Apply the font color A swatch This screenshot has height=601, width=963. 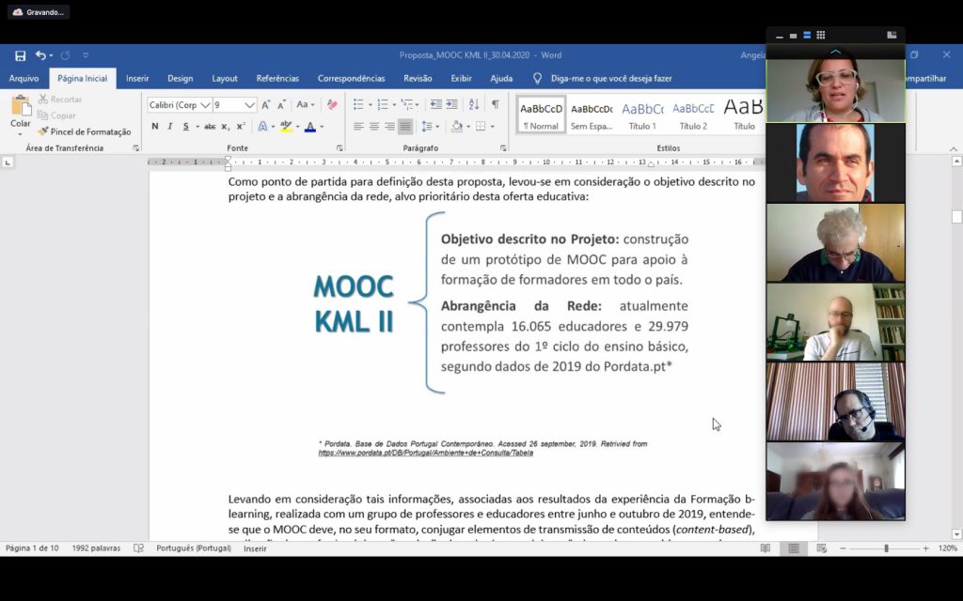point(310,127)
